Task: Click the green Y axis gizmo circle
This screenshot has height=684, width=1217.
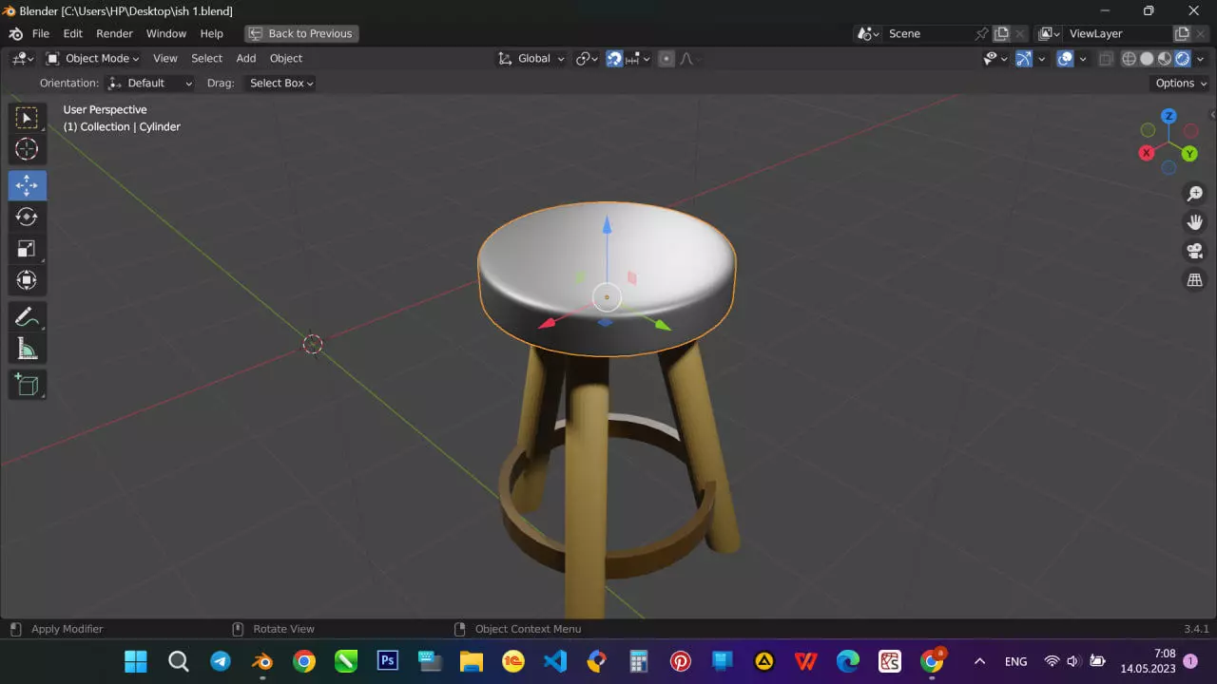Action: (x=1189, y=154)
